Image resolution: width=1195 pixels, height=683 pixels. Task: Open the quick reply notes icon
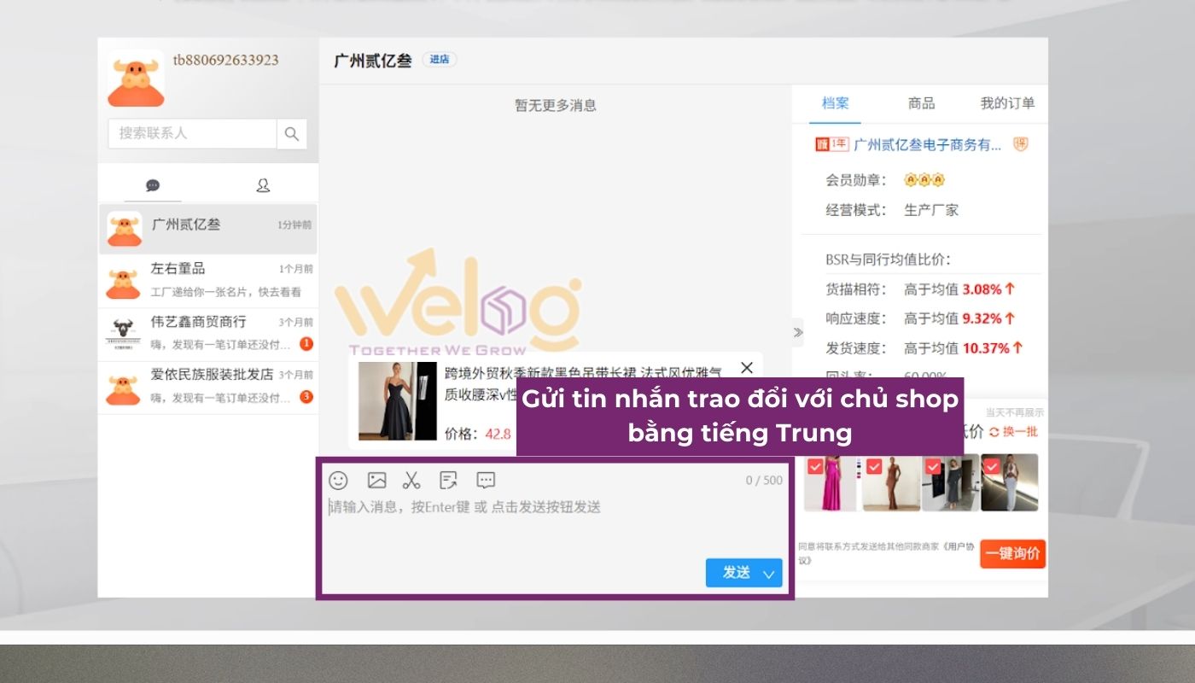pos(448,480)
